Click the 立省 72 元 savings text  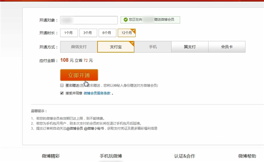point(84,60)
